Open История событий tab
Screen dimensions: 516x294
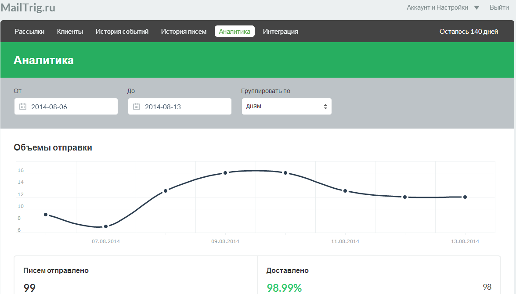(x=122, y=32)
